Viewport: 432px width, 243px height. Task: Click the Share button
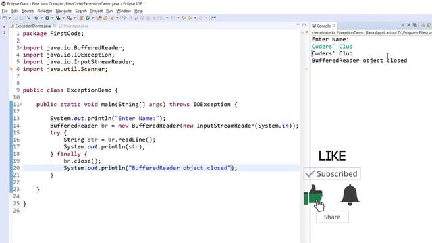pos(332,217)
